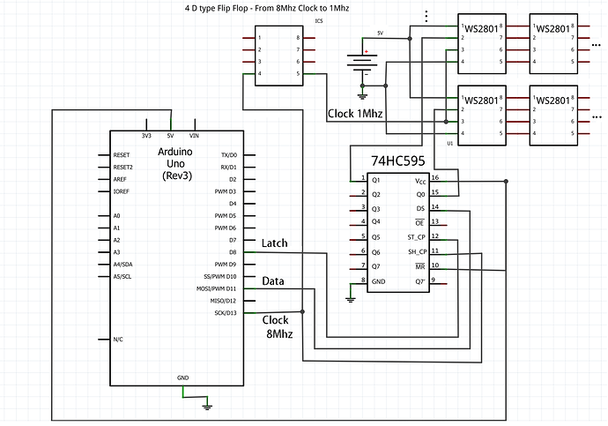Select the Arduino VIN pin label
608x426 pixels.
(x=194, y=136)
